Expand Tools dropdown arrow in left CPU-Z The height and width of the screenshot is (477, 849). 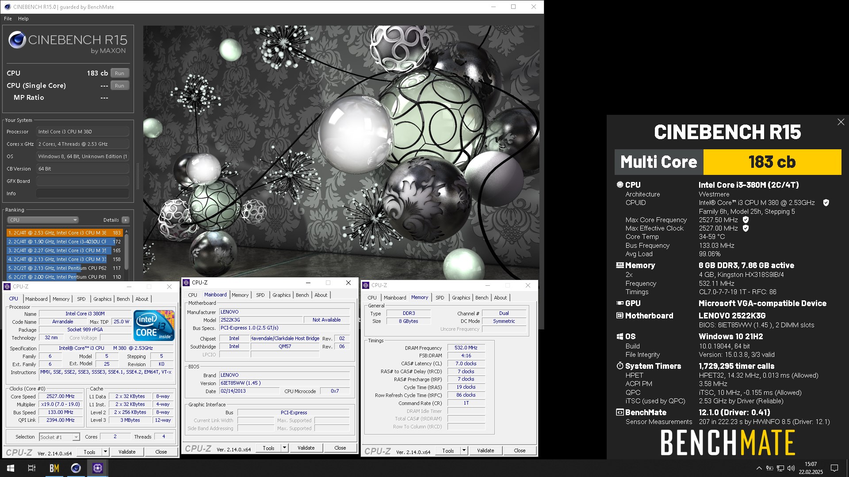click(105, 452)
